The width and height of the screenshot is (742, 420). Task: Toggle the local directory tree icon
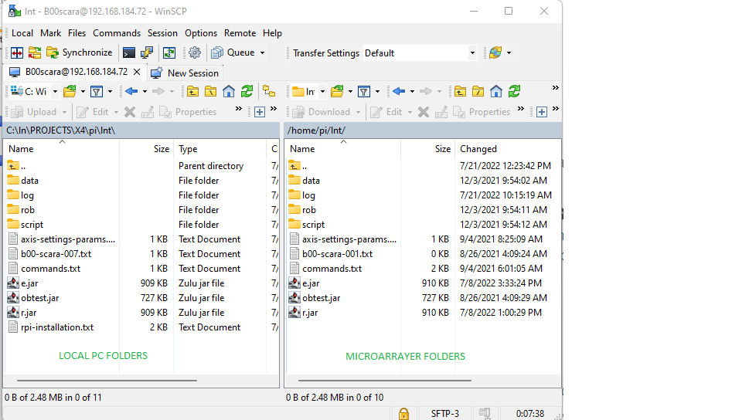(x=269, y=91)
